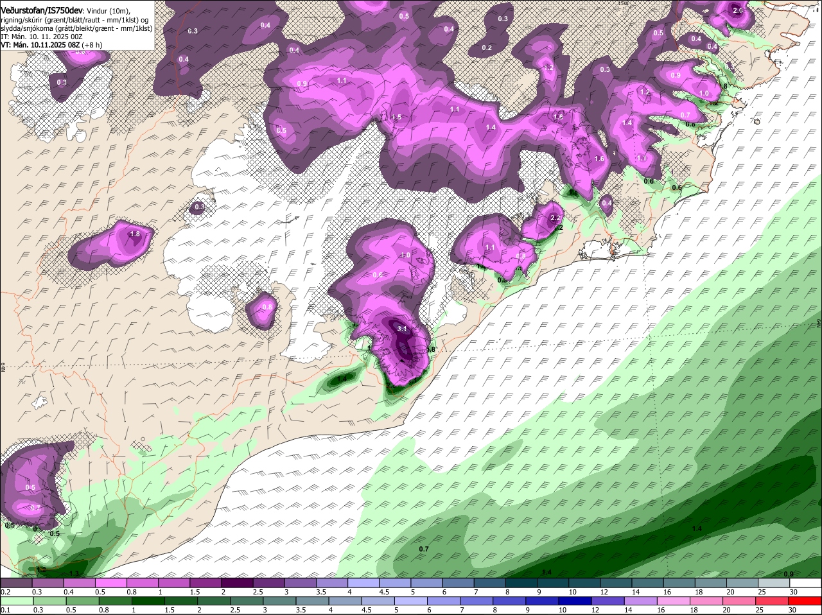Click the 1.8 label in western snow patch

click(135, 234)
